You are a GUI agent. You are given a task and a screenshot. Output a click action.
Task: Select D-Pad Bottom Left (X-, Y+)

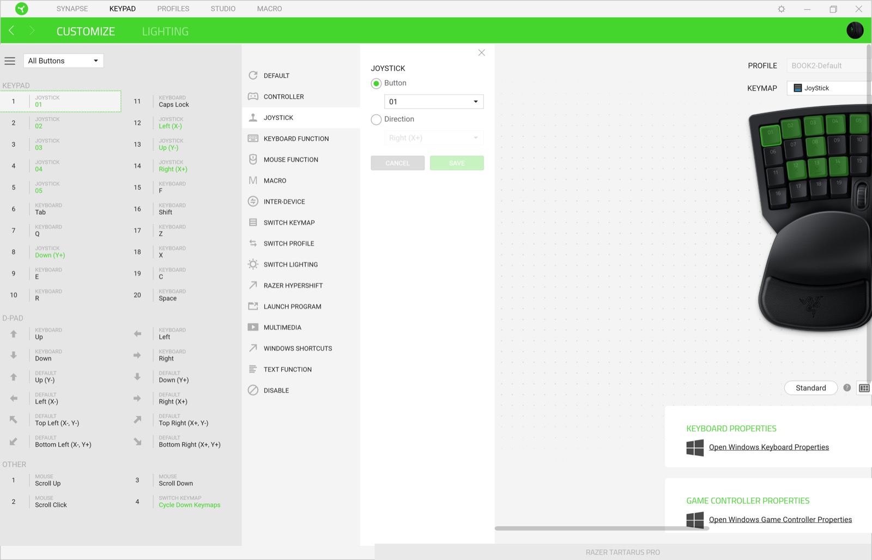tap(60, 441)
